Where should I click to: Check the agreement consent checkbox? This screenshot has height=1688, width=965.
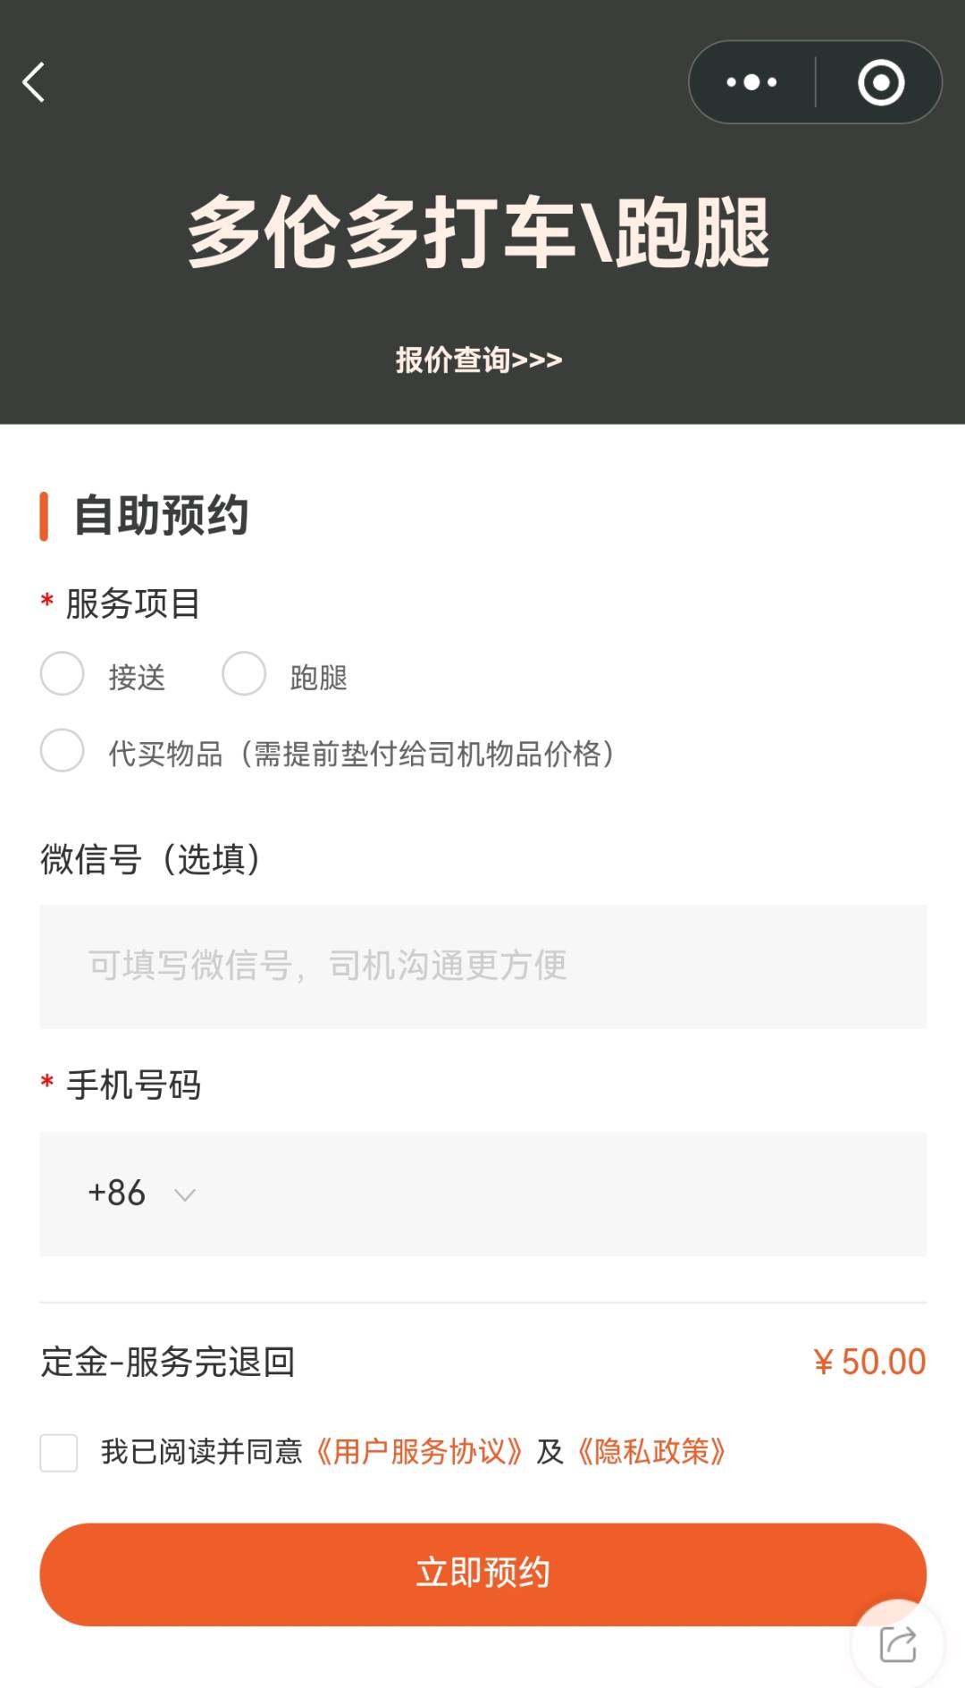[x=59, y=1452]
